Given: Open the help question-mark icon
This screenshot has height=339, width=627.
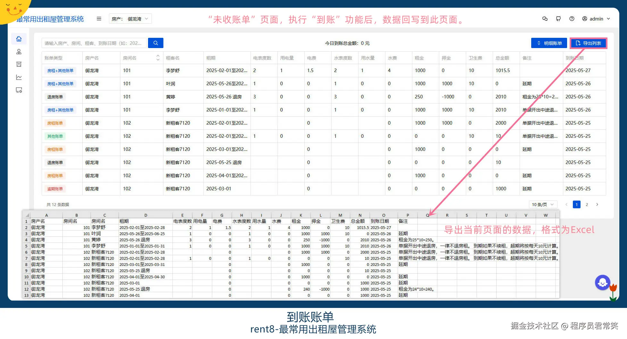Looking at the screenshot, I should (572, 19).
